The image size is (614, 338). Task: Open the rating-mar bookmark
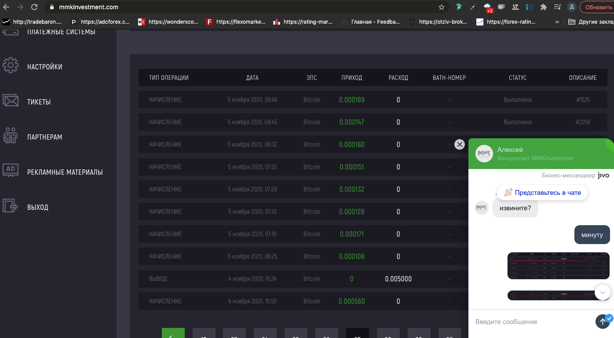(303, 22)
